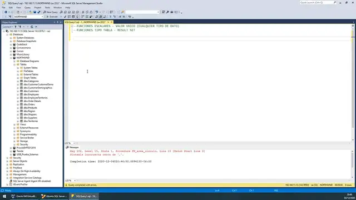
Task: Click the Paste clipboard icon
Action: pos(91,12)
